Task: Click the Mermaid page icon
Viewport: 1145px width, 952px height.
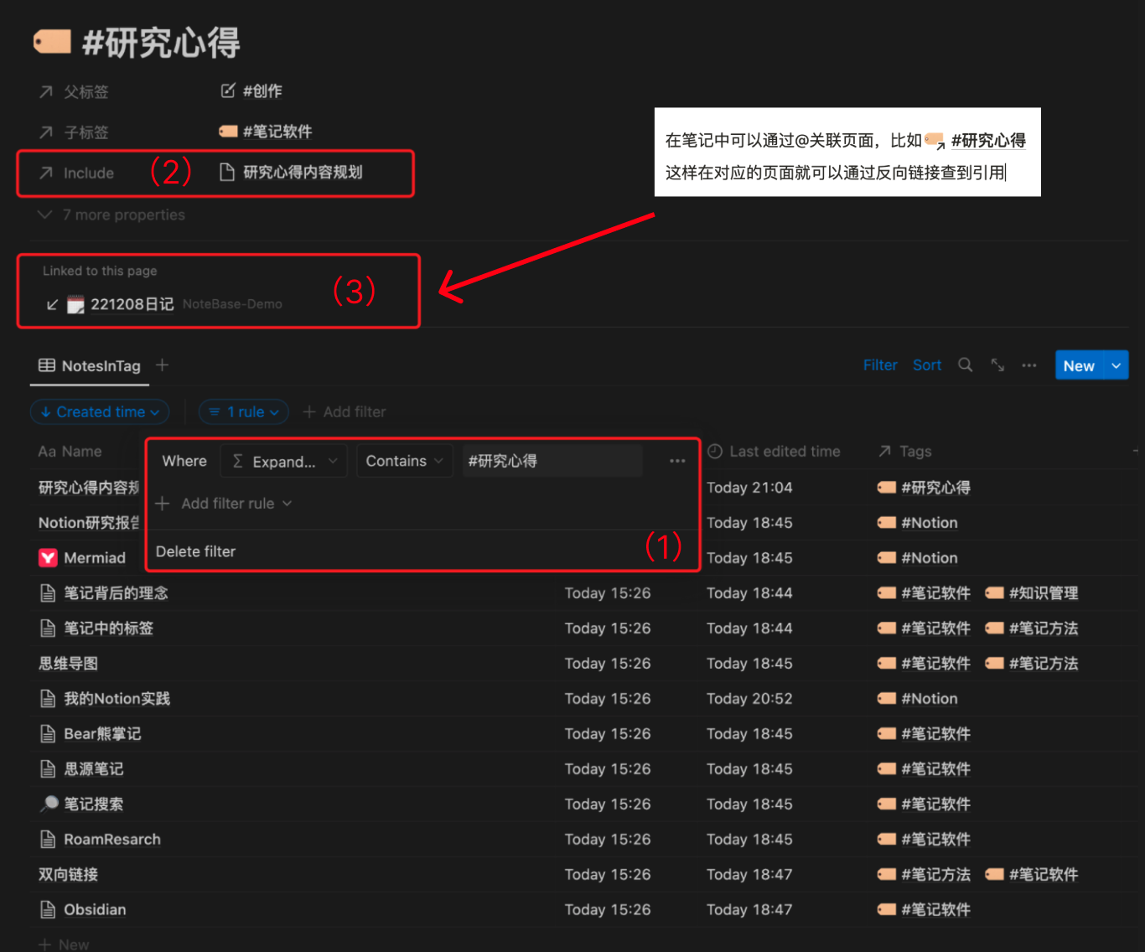Action: pos(48,558)
